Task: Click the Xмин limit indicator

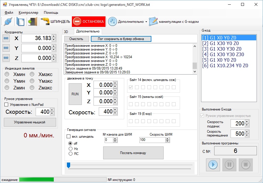Action: [7, 74]
